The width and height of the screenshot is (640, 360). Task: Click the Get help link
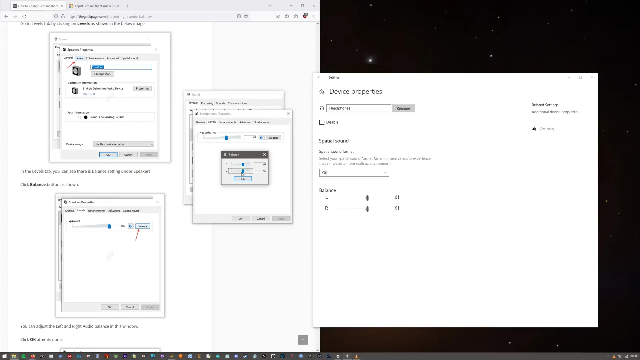click(x=546, y=129)
